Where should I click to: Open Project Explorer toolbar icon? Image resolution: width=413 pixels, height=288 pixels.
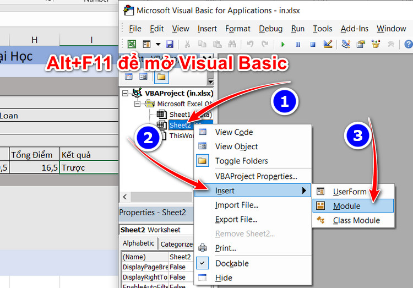346,44
